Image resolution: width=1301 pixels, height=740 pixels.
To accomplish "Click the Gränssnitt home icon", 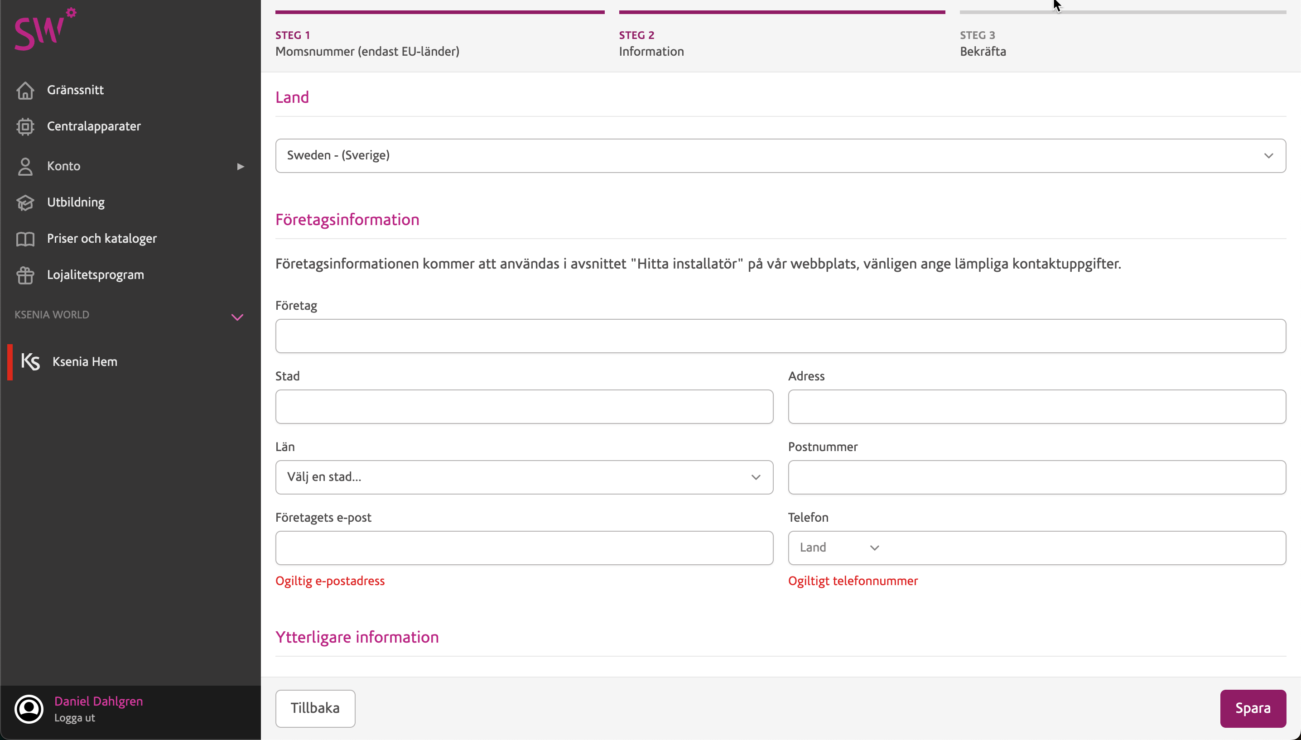I will [x=25, y=91].
